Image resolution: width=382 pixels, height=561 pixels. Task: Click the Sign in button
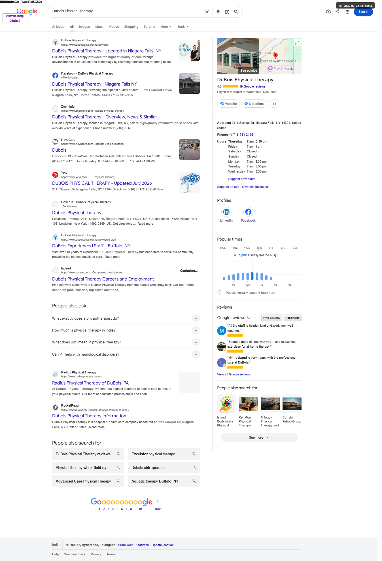point(363,12)
